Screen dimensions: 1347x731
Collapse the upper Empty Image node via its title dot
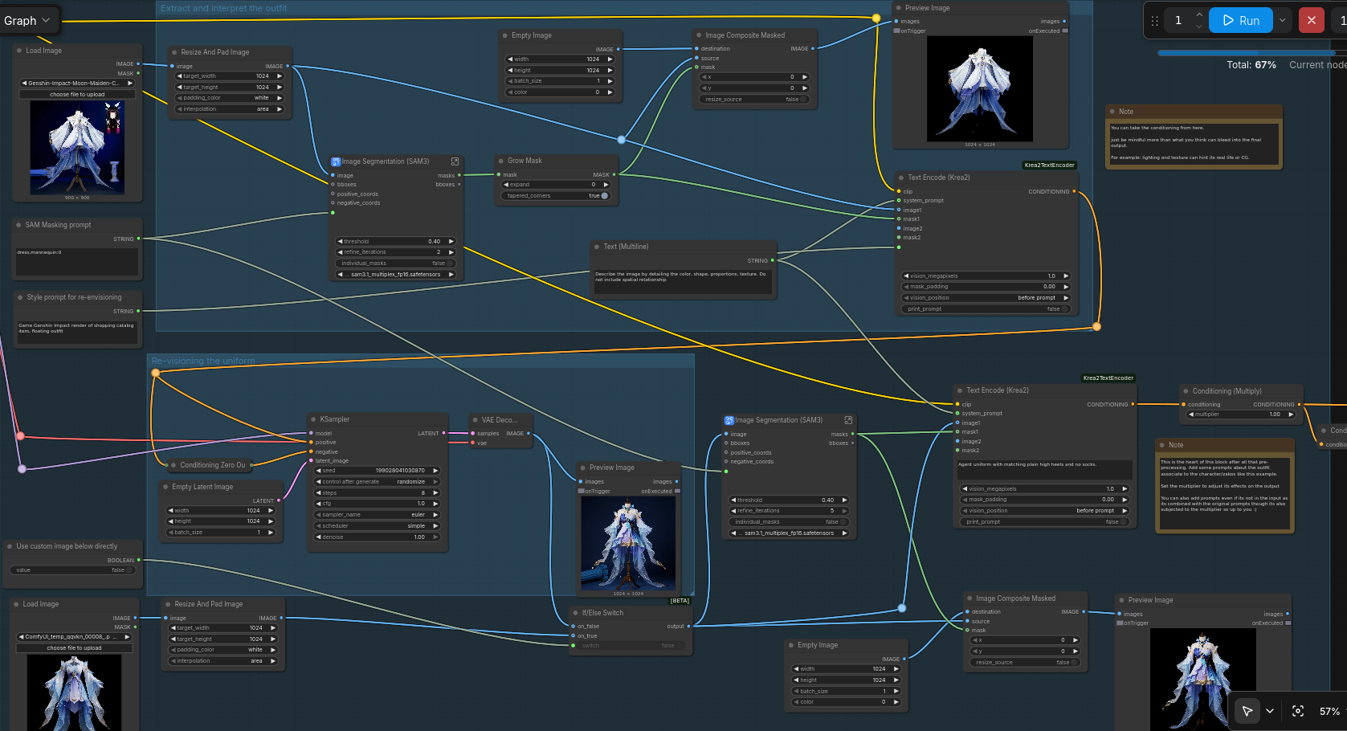point(504,35)
